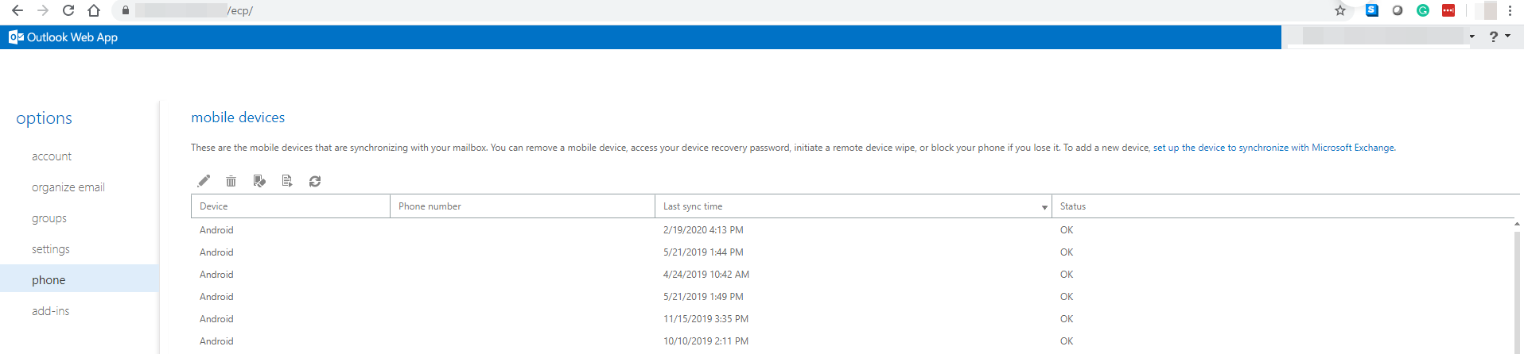
Task: Go to organize email options
Action: point(68,187)
